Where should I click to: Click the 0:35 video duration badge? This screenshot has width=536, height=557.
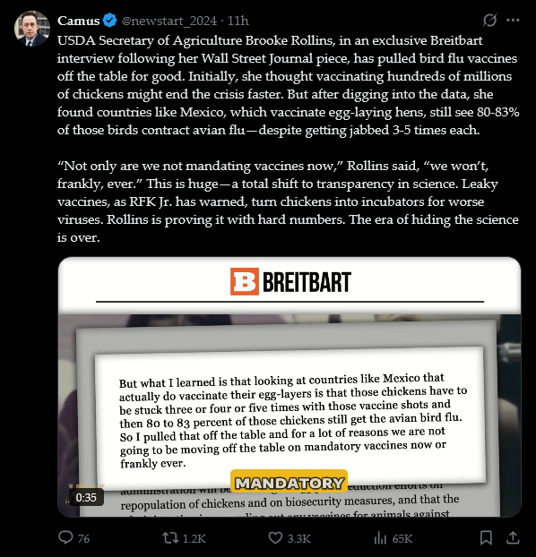pos(86,497)
